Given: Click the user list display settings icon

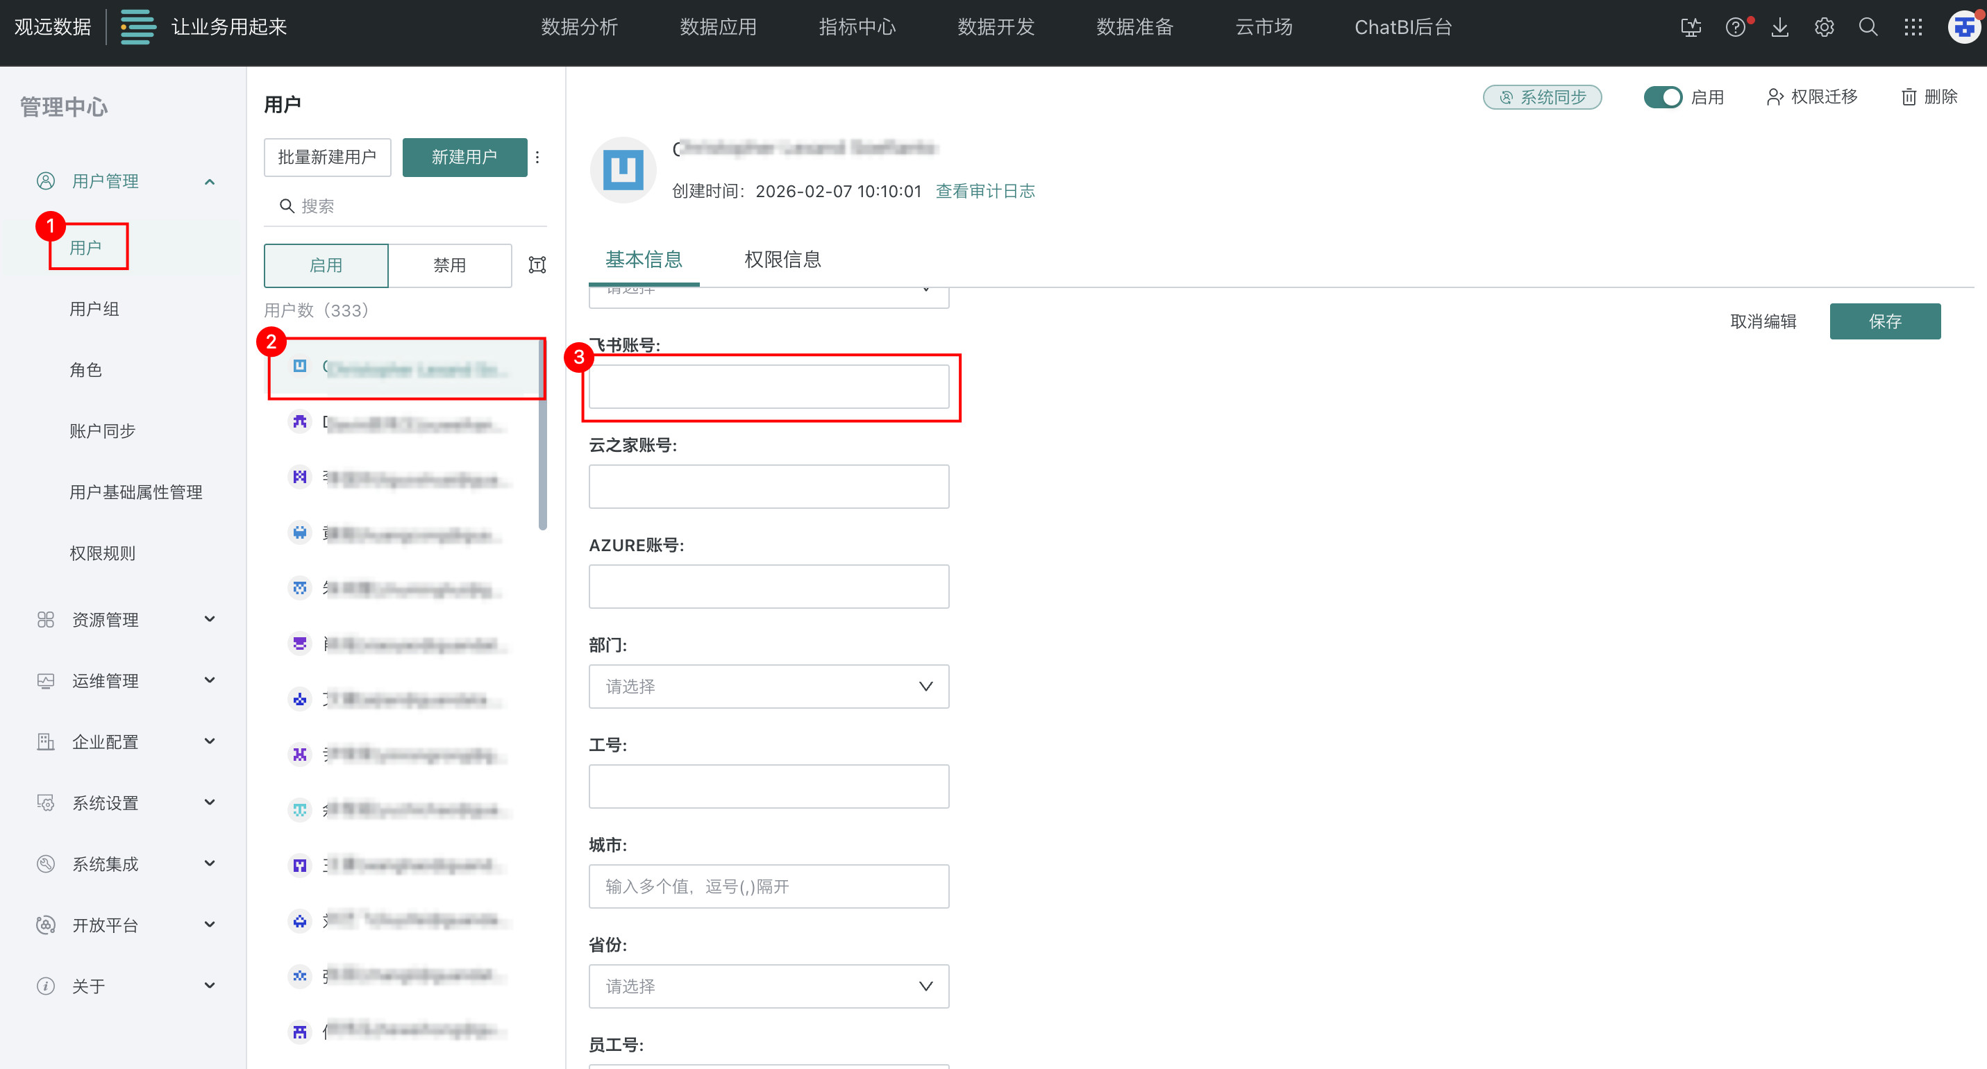Looking at the screenshot, I should coord(537,265).
